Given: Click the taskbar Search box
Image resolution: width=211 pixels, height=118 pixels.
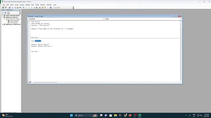Looking at the screenshot, I should click(x=86, y=115).
